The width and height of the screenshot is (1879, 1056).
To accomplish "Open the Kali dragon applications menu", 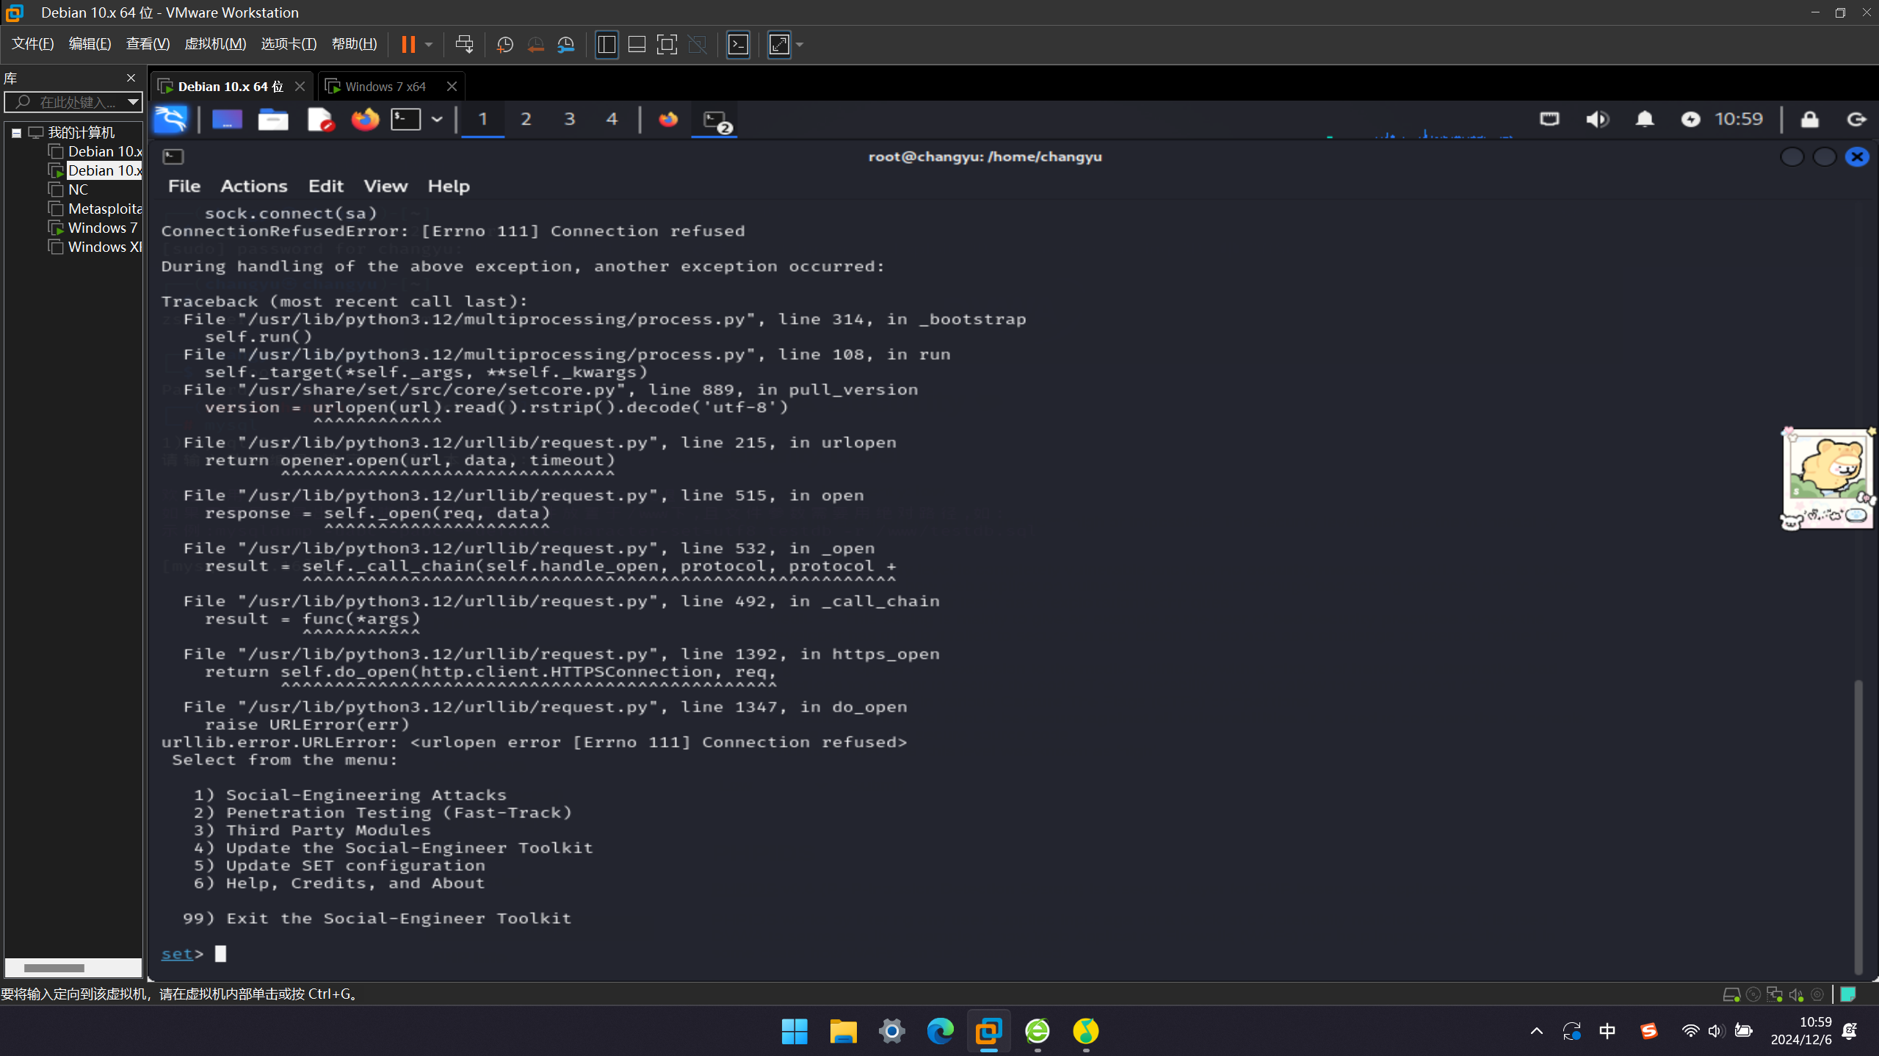I will click(x=171, y=119).
